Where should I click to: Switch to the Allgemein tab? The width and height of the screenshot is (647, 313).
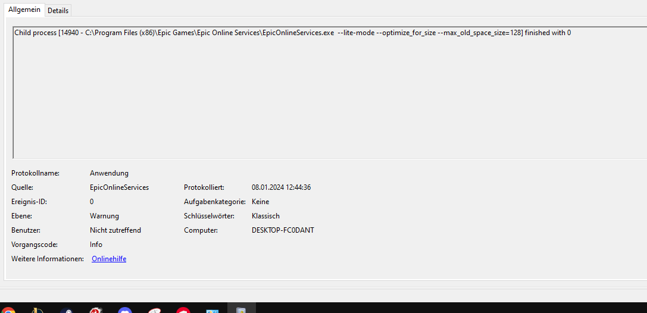tap(24, 10)
